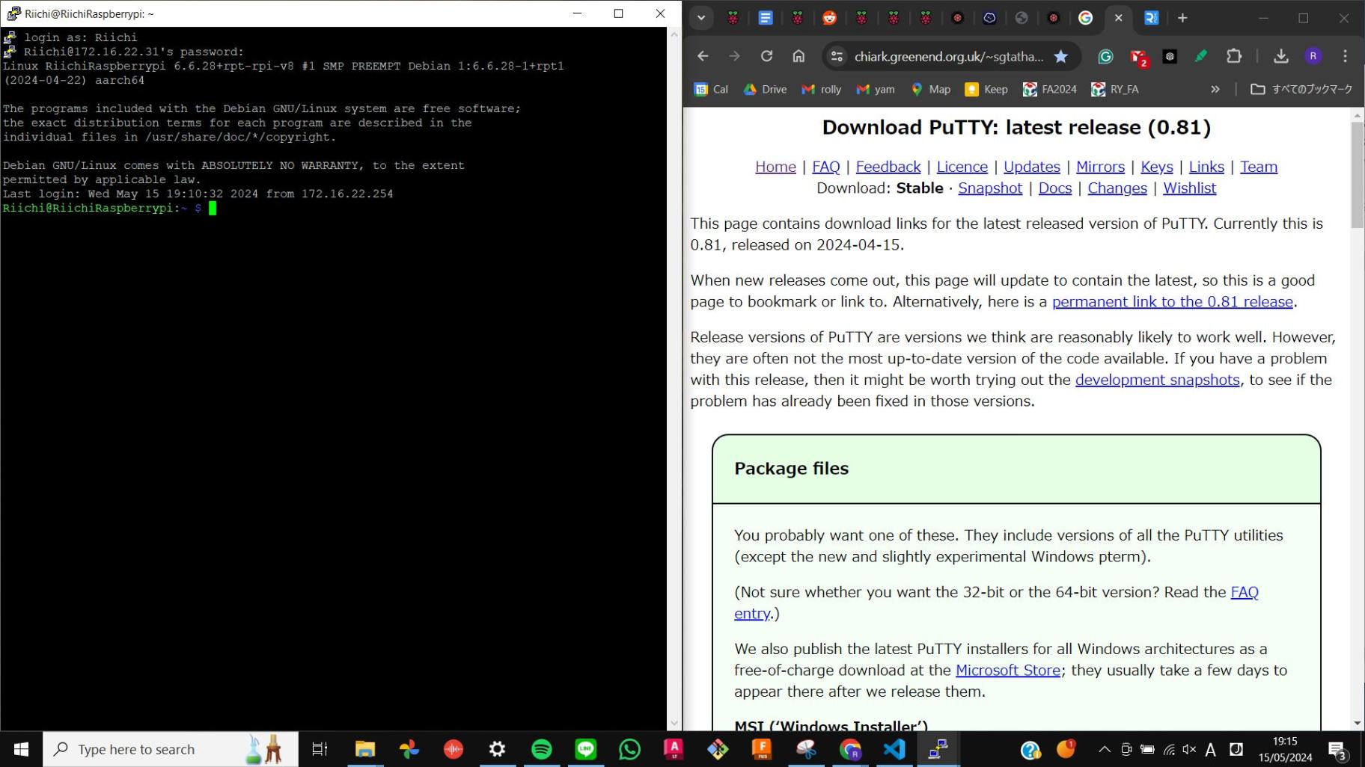Open LINE from taskbar
Viewport: 1365px width, 767px height.
(x=585, y=749)
